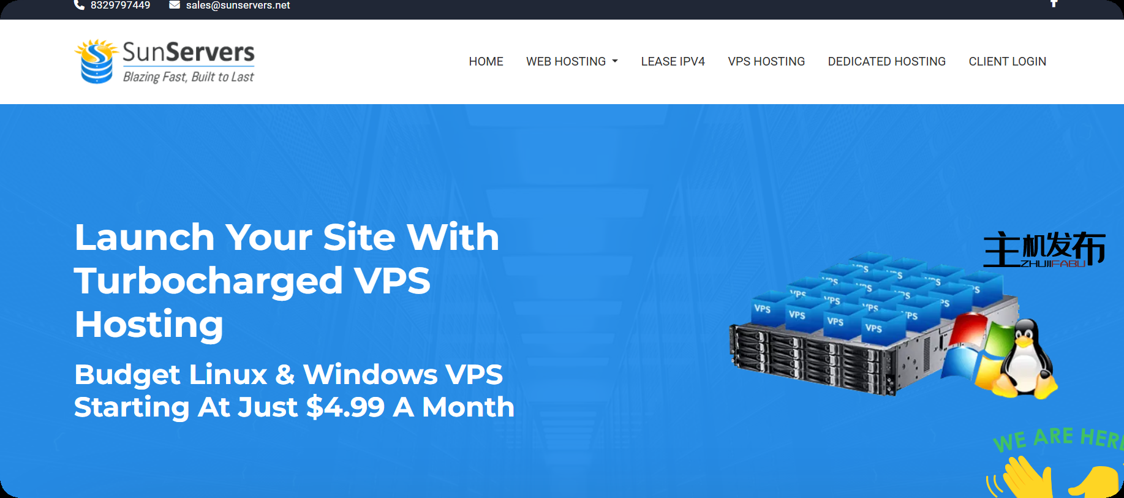
Task: Click the WE ARE HERE chat badge
Action: tap(1058, 438)
